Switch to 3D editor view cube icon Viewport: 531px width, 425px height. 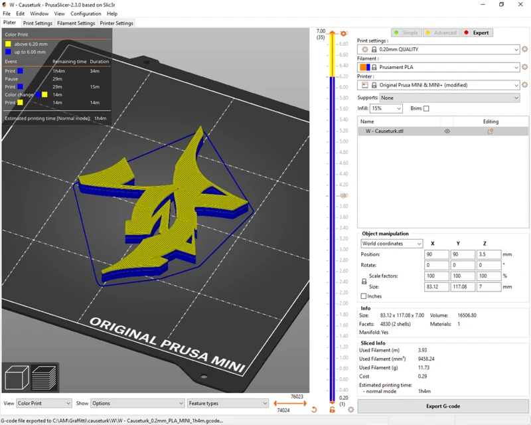point(16,378)
